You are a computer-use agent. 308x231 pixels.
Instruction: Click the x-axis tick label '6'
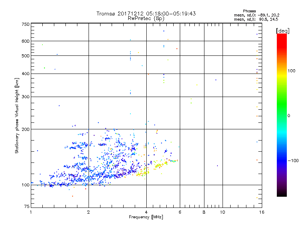[180, 212]
